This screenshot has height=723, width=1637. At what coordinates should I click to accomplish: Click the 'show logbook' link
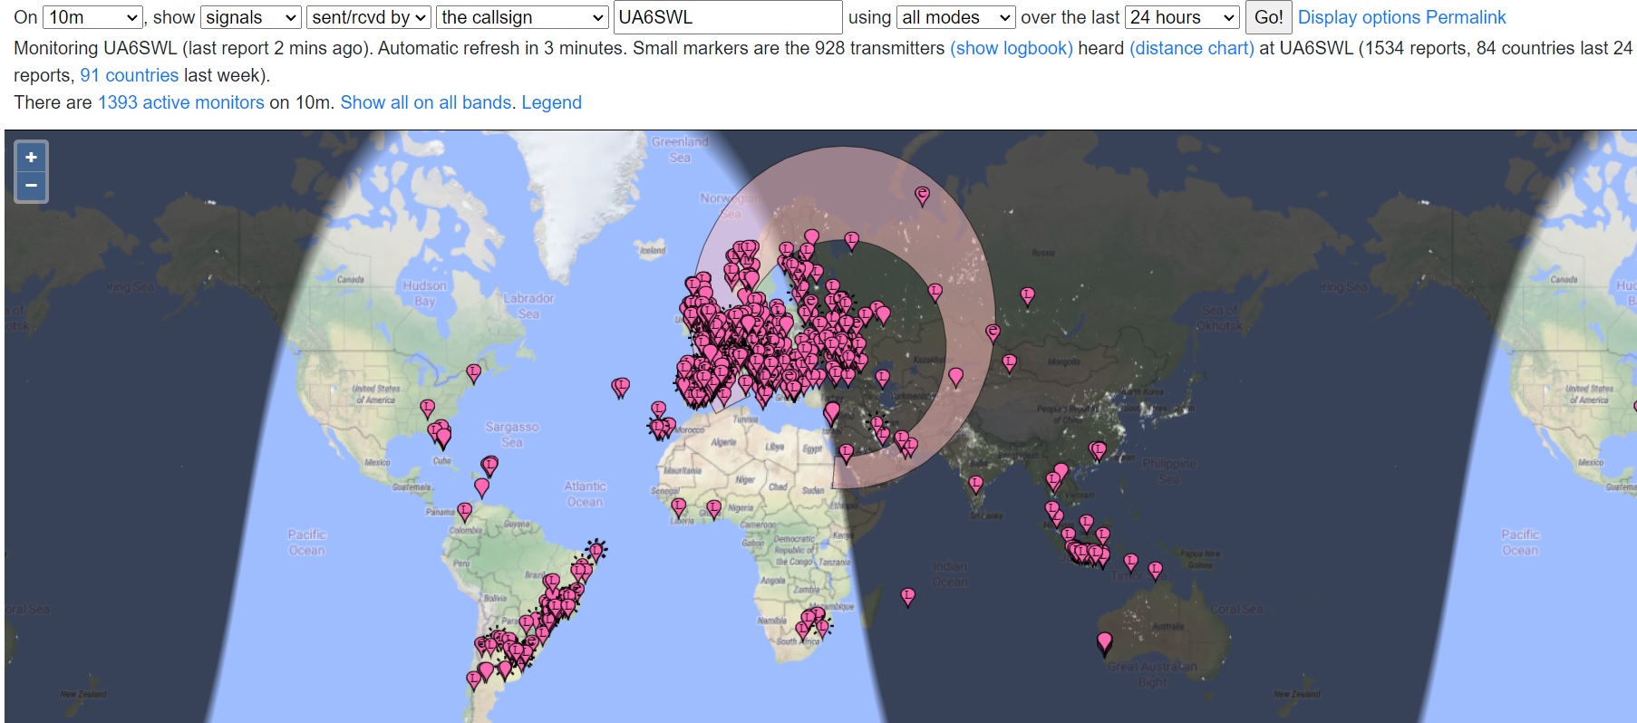point(1012,48)
